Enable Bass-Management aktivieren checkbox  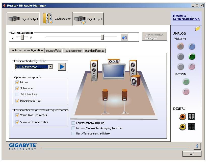[73, 133]
